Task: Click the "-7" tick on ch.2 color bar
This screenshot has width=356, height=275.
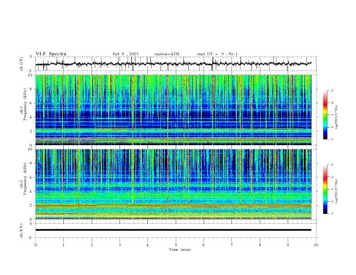Action: point(331,214)
